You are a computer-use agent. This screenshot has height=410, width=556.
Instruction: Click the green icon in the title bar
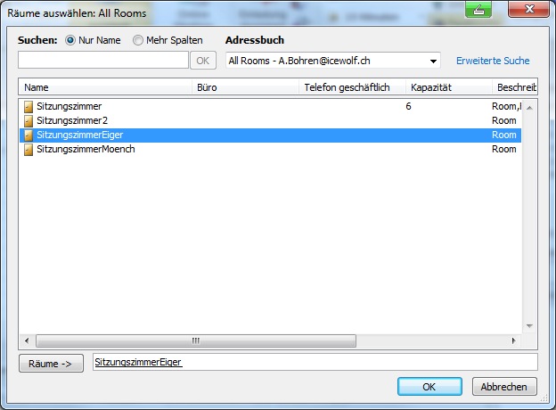[478, 9]
